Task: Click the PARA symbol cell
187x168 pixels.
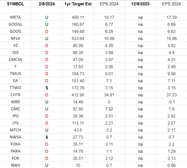Action: coord(15,151)
